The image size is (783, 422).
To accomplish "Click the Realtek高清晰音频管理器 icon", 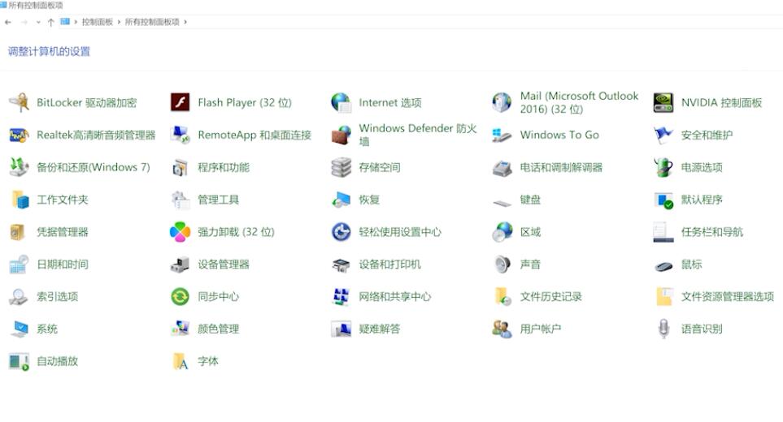I will tap(19, 135).
